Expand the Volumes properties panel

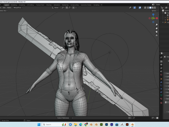[167, 80]
